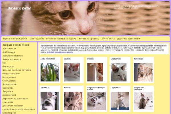Open 'беспородная' breed link

pyautogui.click(x=9, y=77)
